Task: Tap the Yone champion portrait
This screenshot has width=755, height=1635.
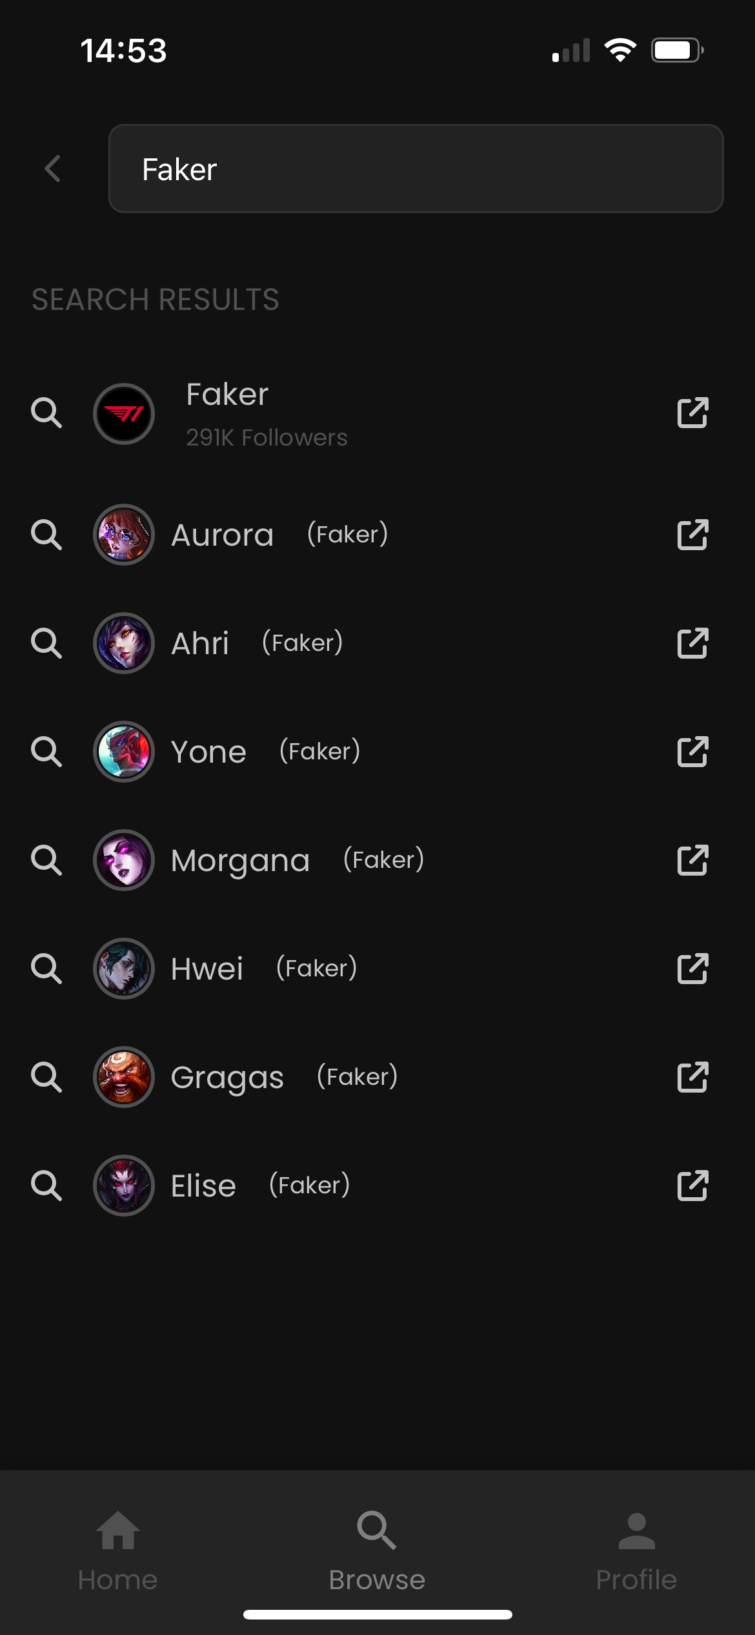Action: [124, 752]
